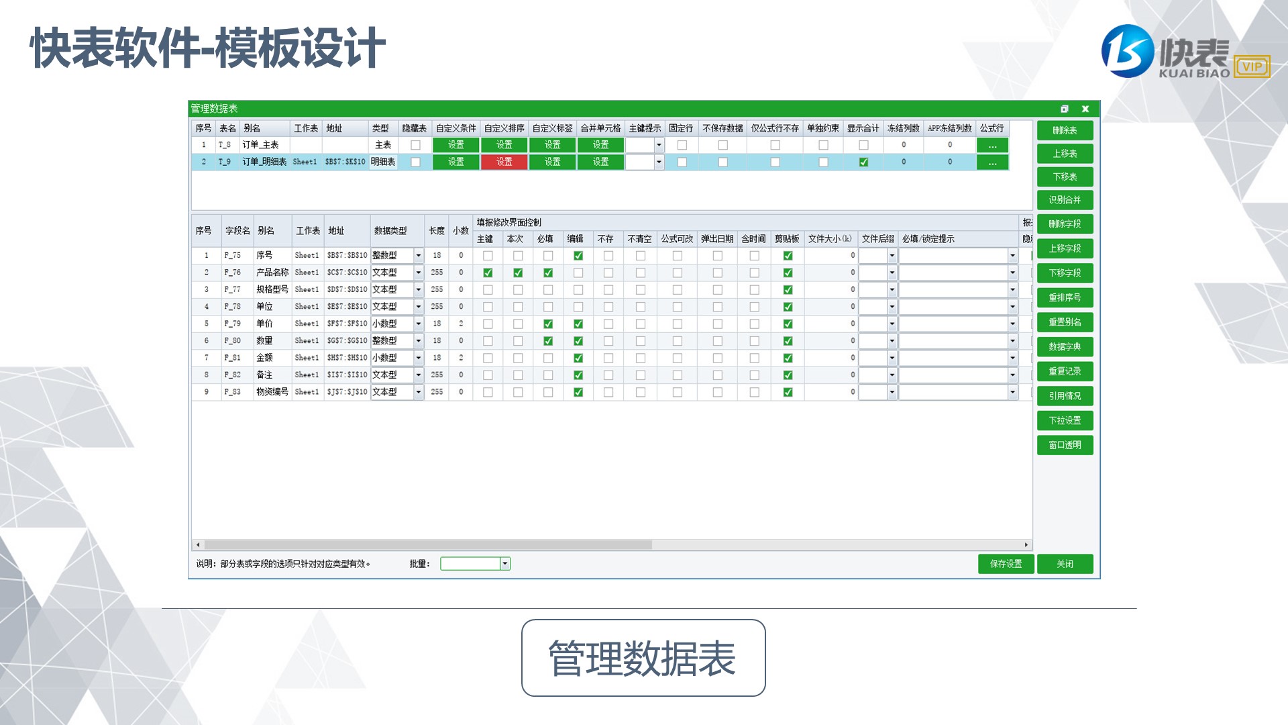Uncheck 主键 for 产品名称 field
Image resolution: width=1288 pixels, height=725 pixels.
[x=488, y=273]
